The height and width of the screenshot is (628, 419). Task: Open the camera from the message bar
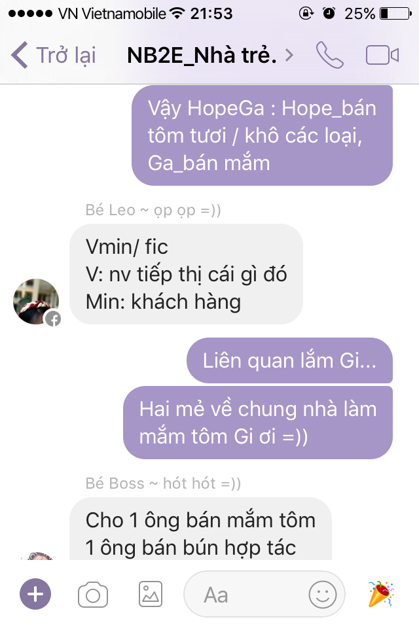click(93, 595)
